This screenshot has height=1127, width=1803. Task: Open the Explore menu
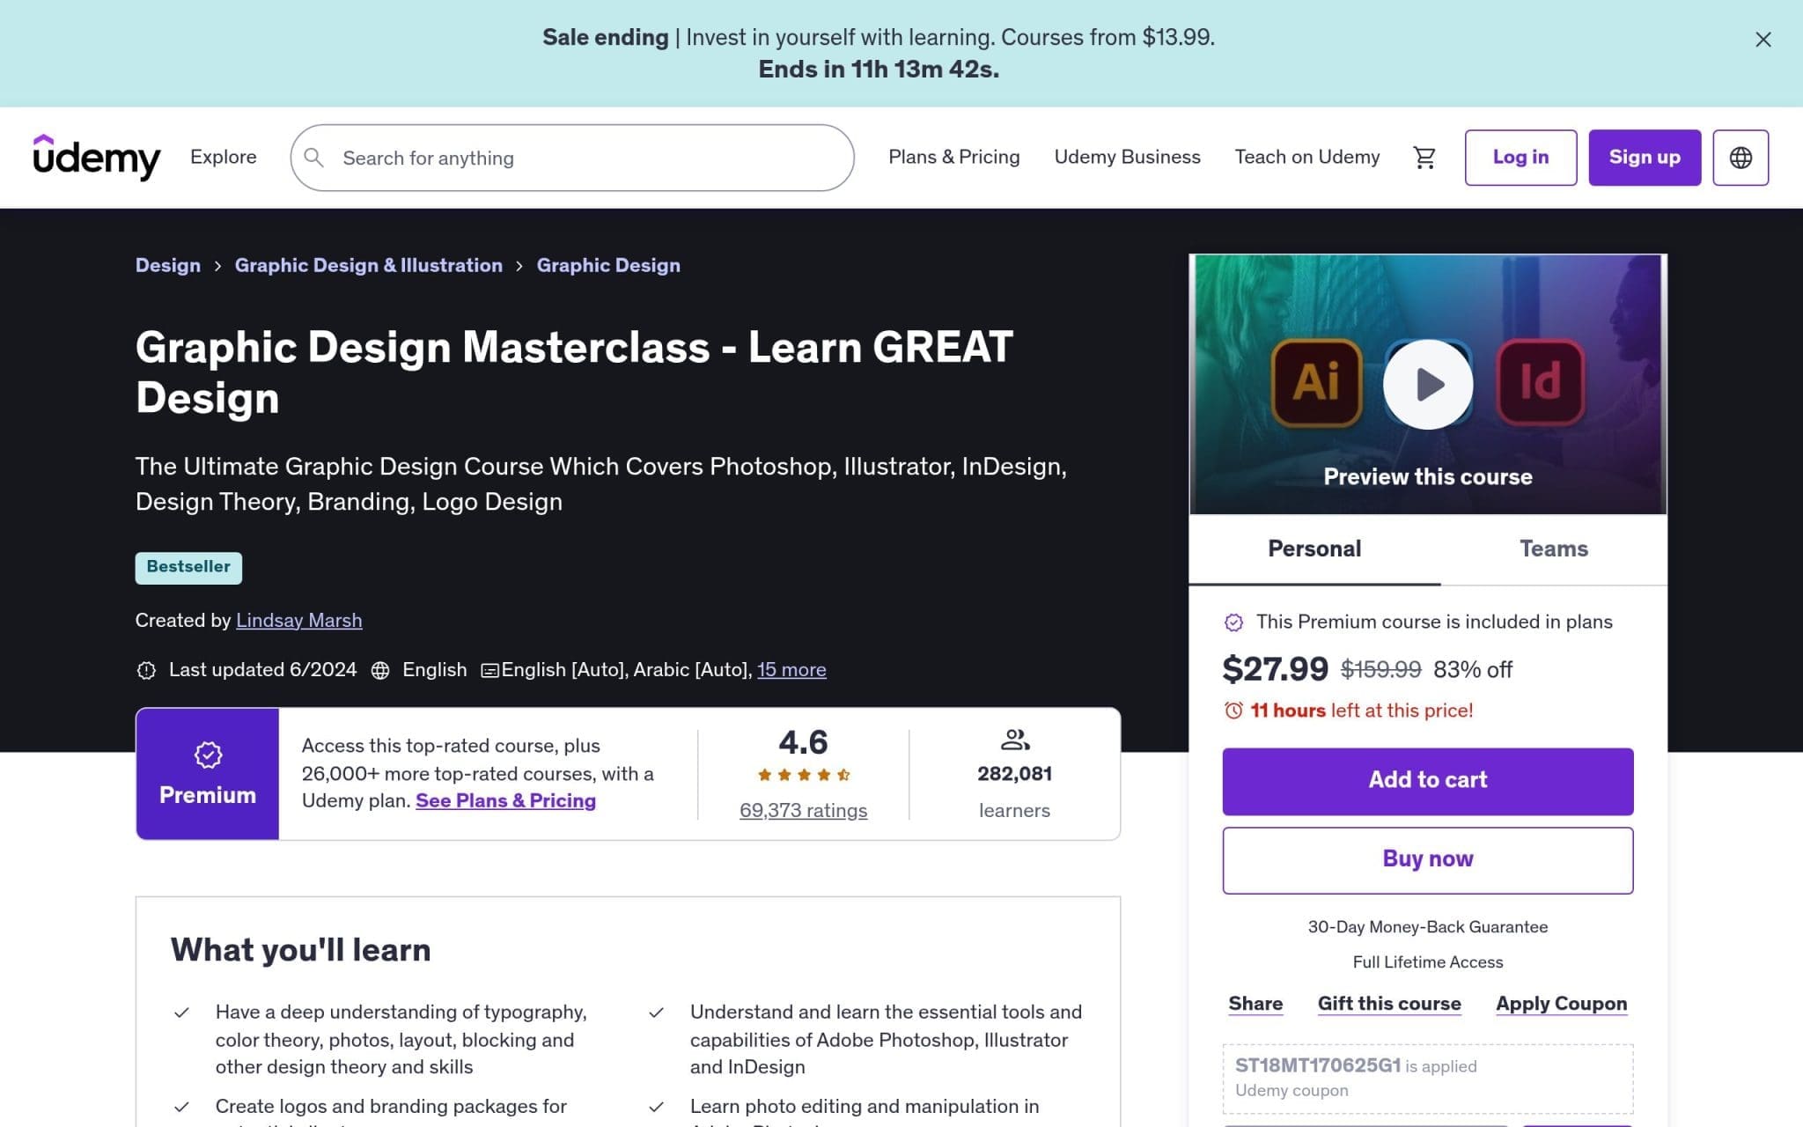click(x=224, y=157)
